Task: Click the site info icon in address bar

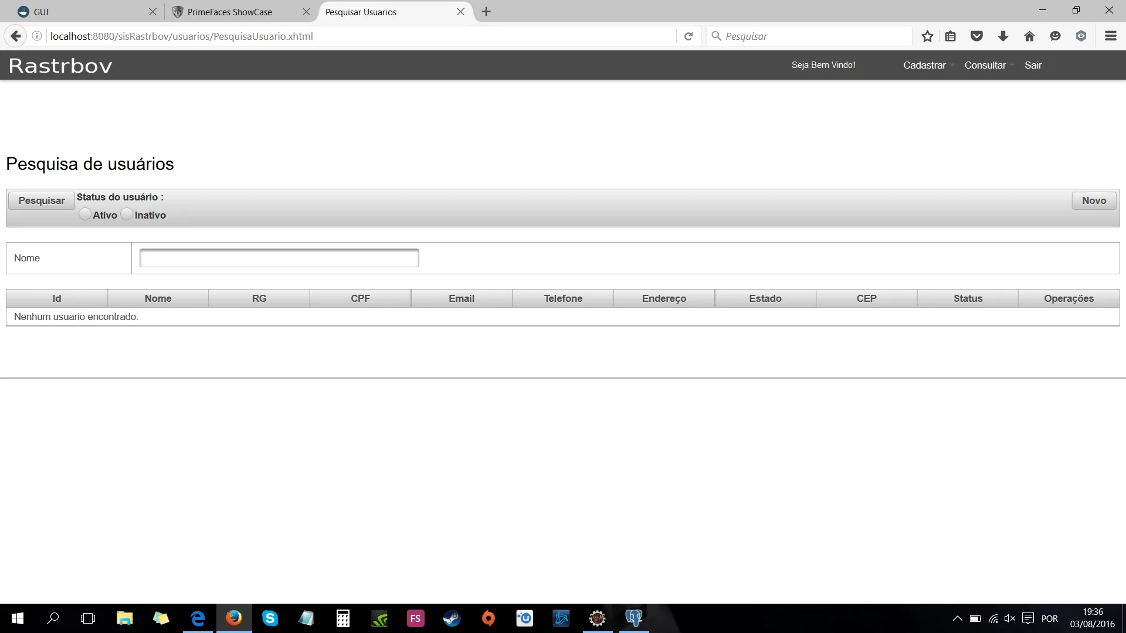Action: 37,36
